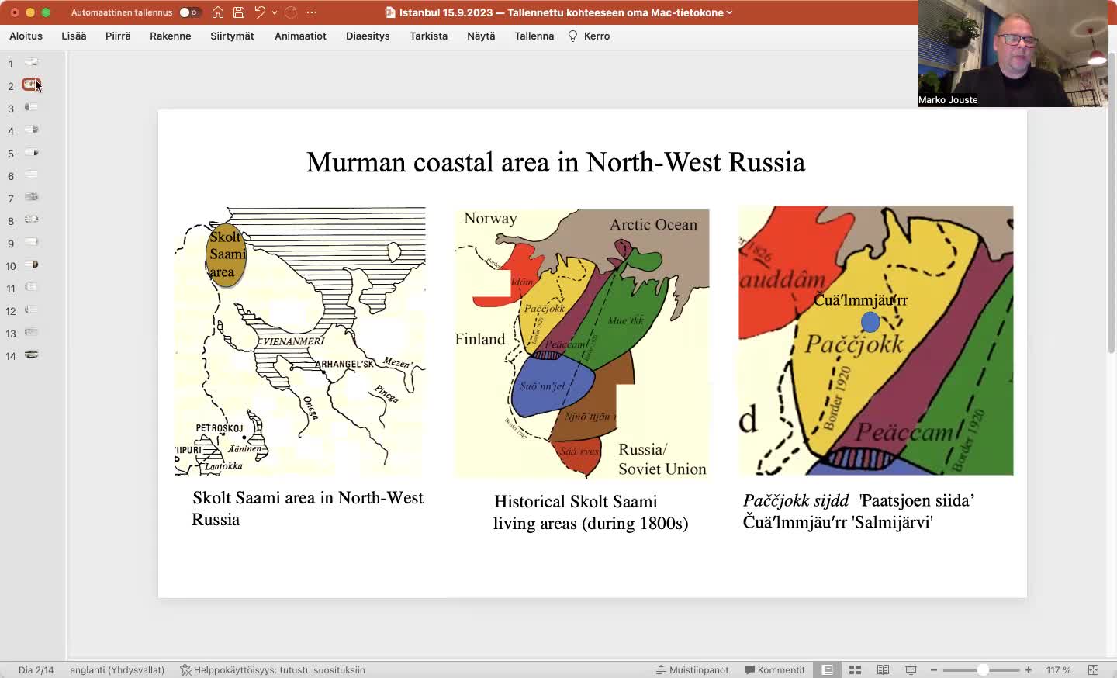Click the Kerro lightbulb search field

[590, 36]
